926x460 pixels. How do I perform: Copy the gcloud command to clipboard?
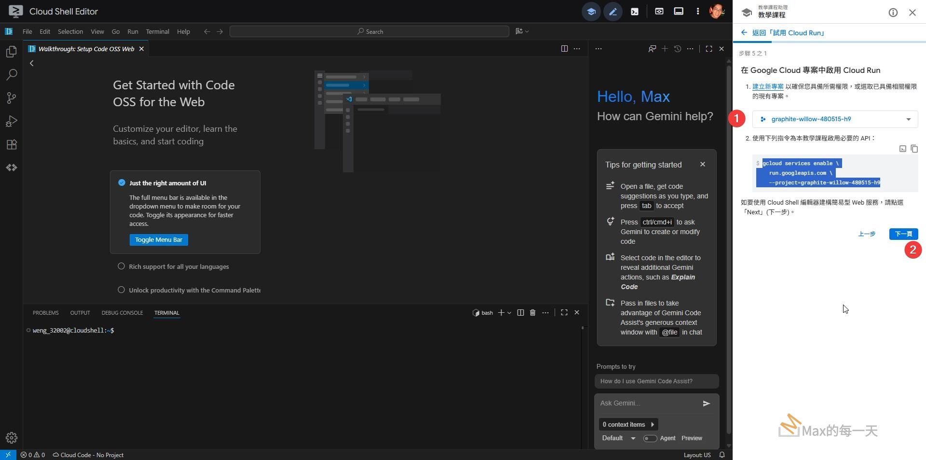tap(914, 149)
